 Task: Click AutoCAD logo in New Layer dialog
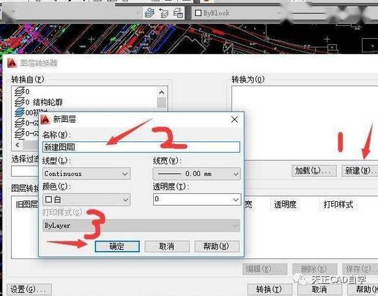[45, 119]
